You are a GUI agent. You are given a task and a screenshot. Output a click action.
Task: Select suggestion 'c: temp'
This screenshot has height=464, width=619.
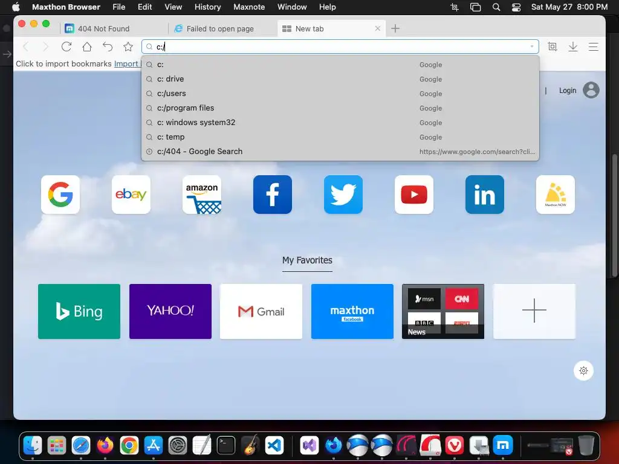tap(340, 137)
